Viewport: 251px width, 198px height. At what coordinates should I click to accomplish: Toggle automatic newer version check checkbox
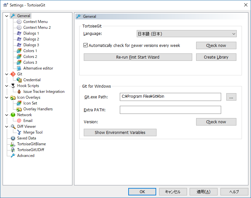pyautogui.click(x=85, y=45)
